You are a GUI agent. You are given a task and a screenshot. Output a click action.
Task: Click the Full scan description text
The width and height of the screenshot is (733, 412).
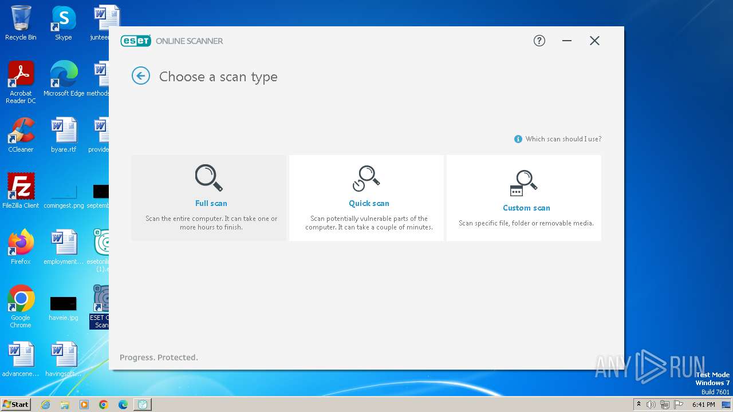(211, 223)
